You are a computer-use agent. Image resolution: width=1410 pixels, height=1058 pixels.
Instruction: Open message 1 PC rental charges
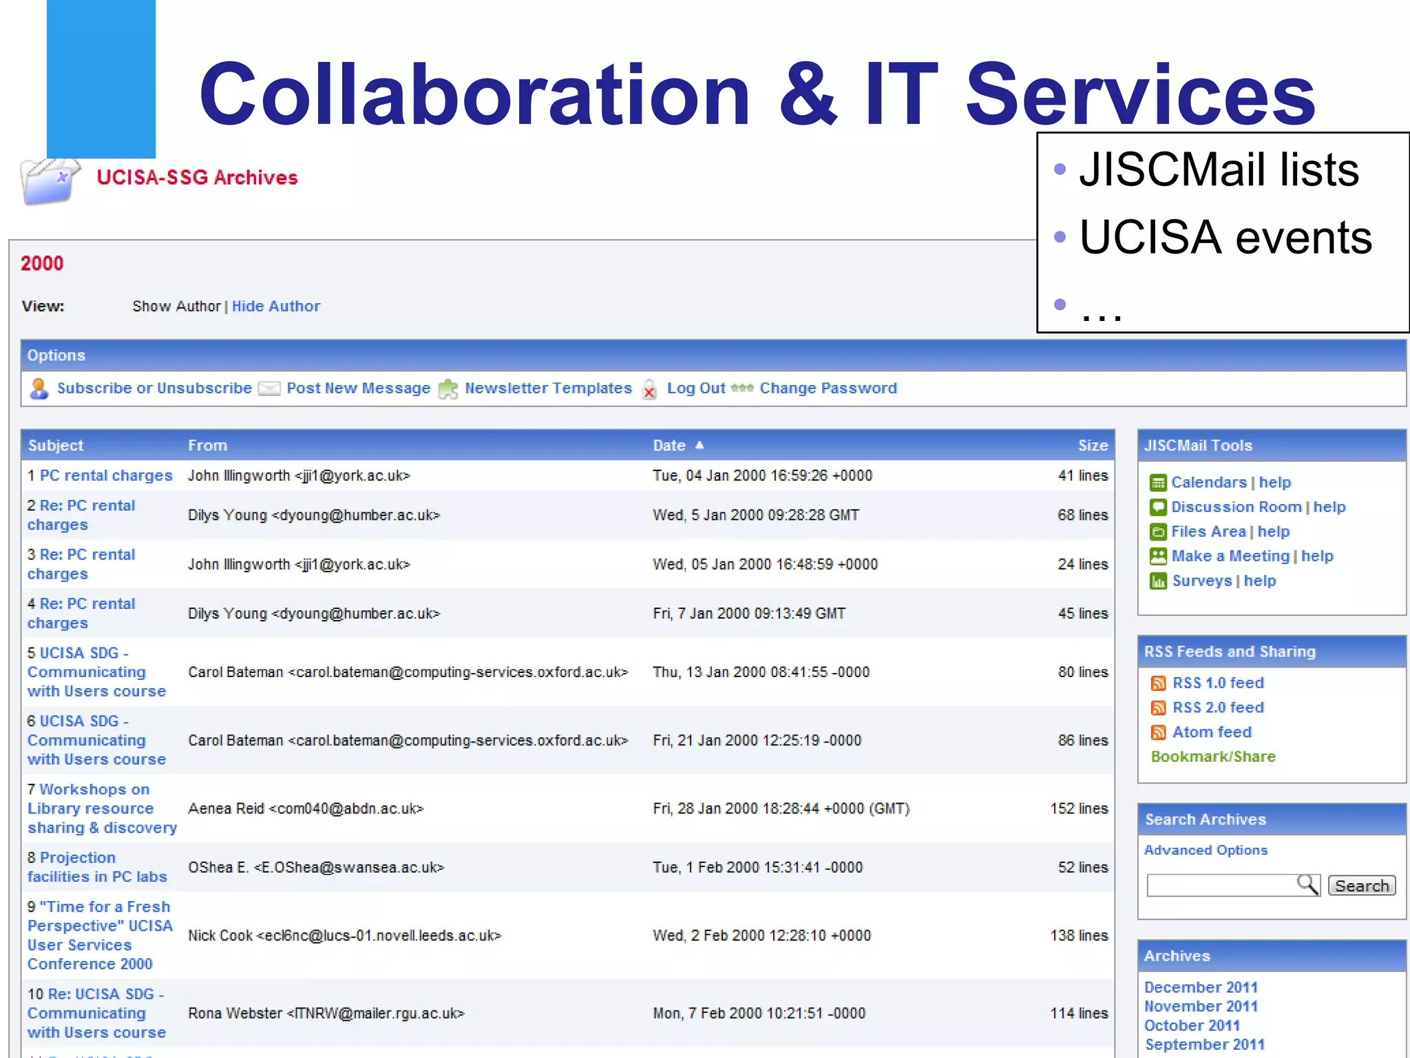pyautogui.click(x=106, y=476)
